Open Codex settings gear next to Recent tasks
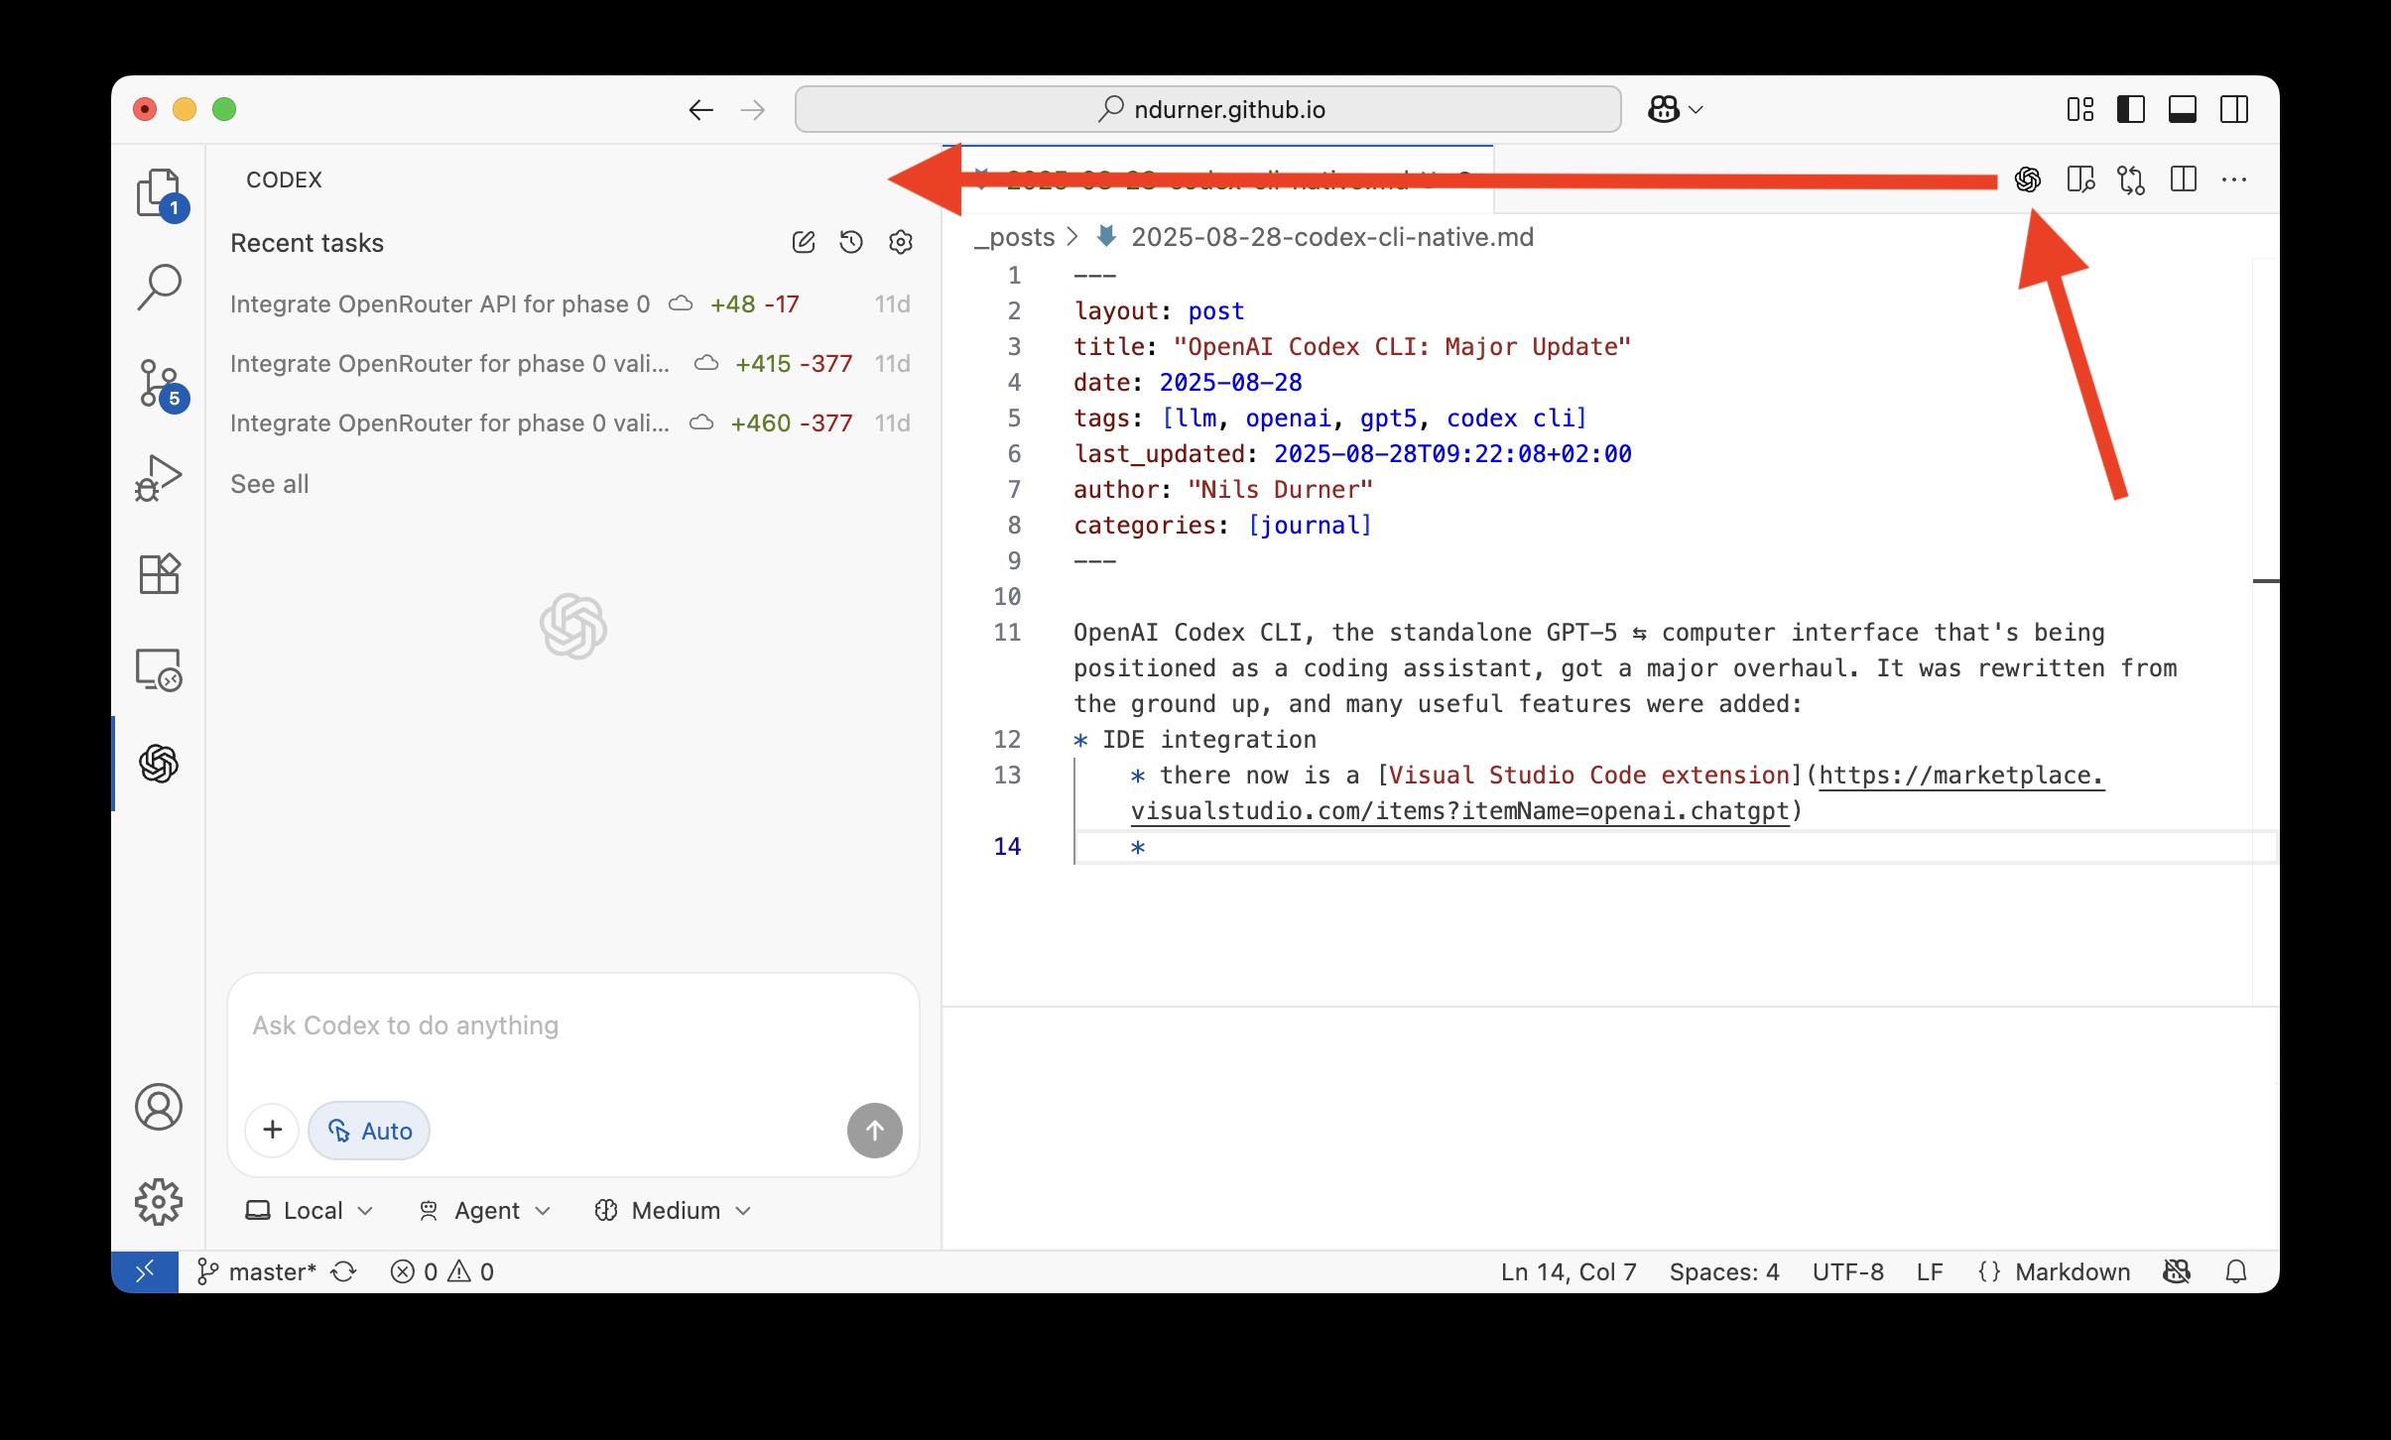 [x=901, y=242]
